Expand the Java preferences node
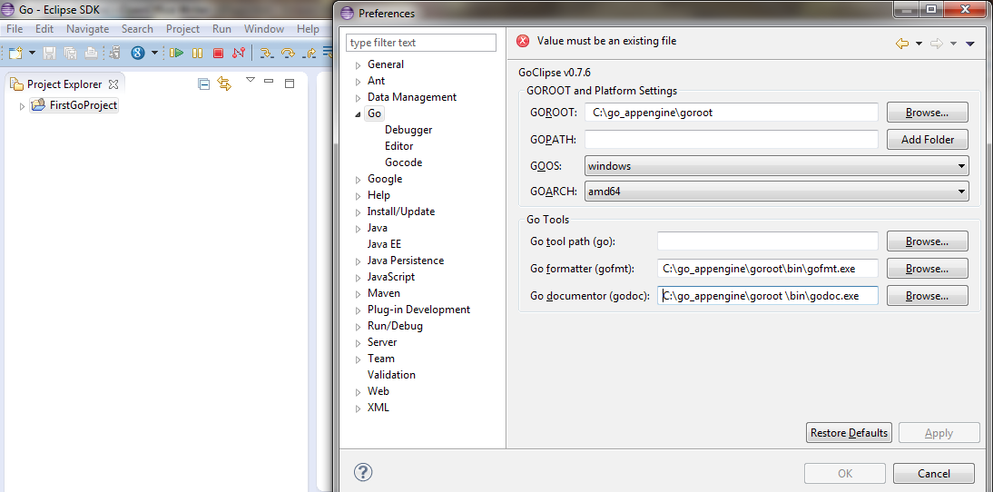The width and height of the screenshot is (993, 492). [x=359, y=229]
